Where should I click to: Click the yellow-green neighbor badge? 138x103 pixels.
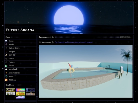(20, 94)
